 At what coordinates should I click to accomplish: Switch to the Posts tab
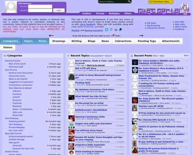42,41
